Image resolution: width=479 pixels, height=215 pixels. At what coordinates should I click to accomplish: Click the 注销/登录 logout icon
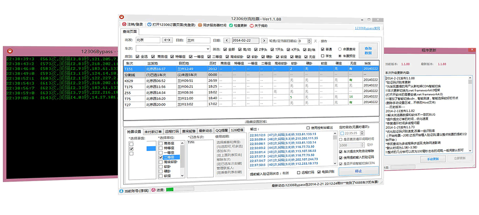(125, 25)
